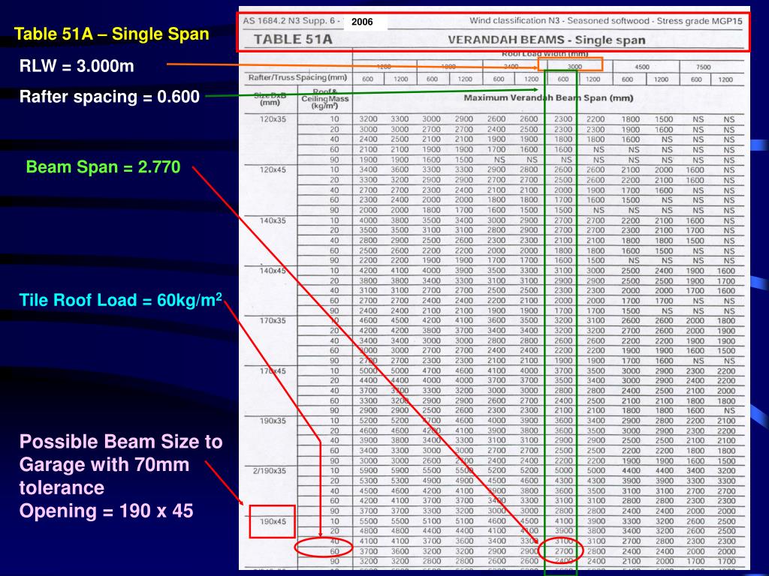
Task: Click the 7500 roof load width column header
Action: click(703, 67)
